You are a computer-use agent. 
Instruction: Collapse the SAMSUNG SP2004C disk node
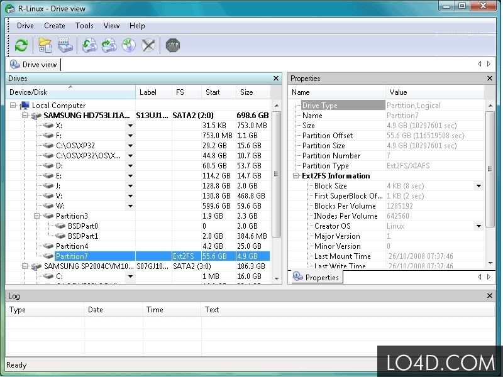click(25, 266)
